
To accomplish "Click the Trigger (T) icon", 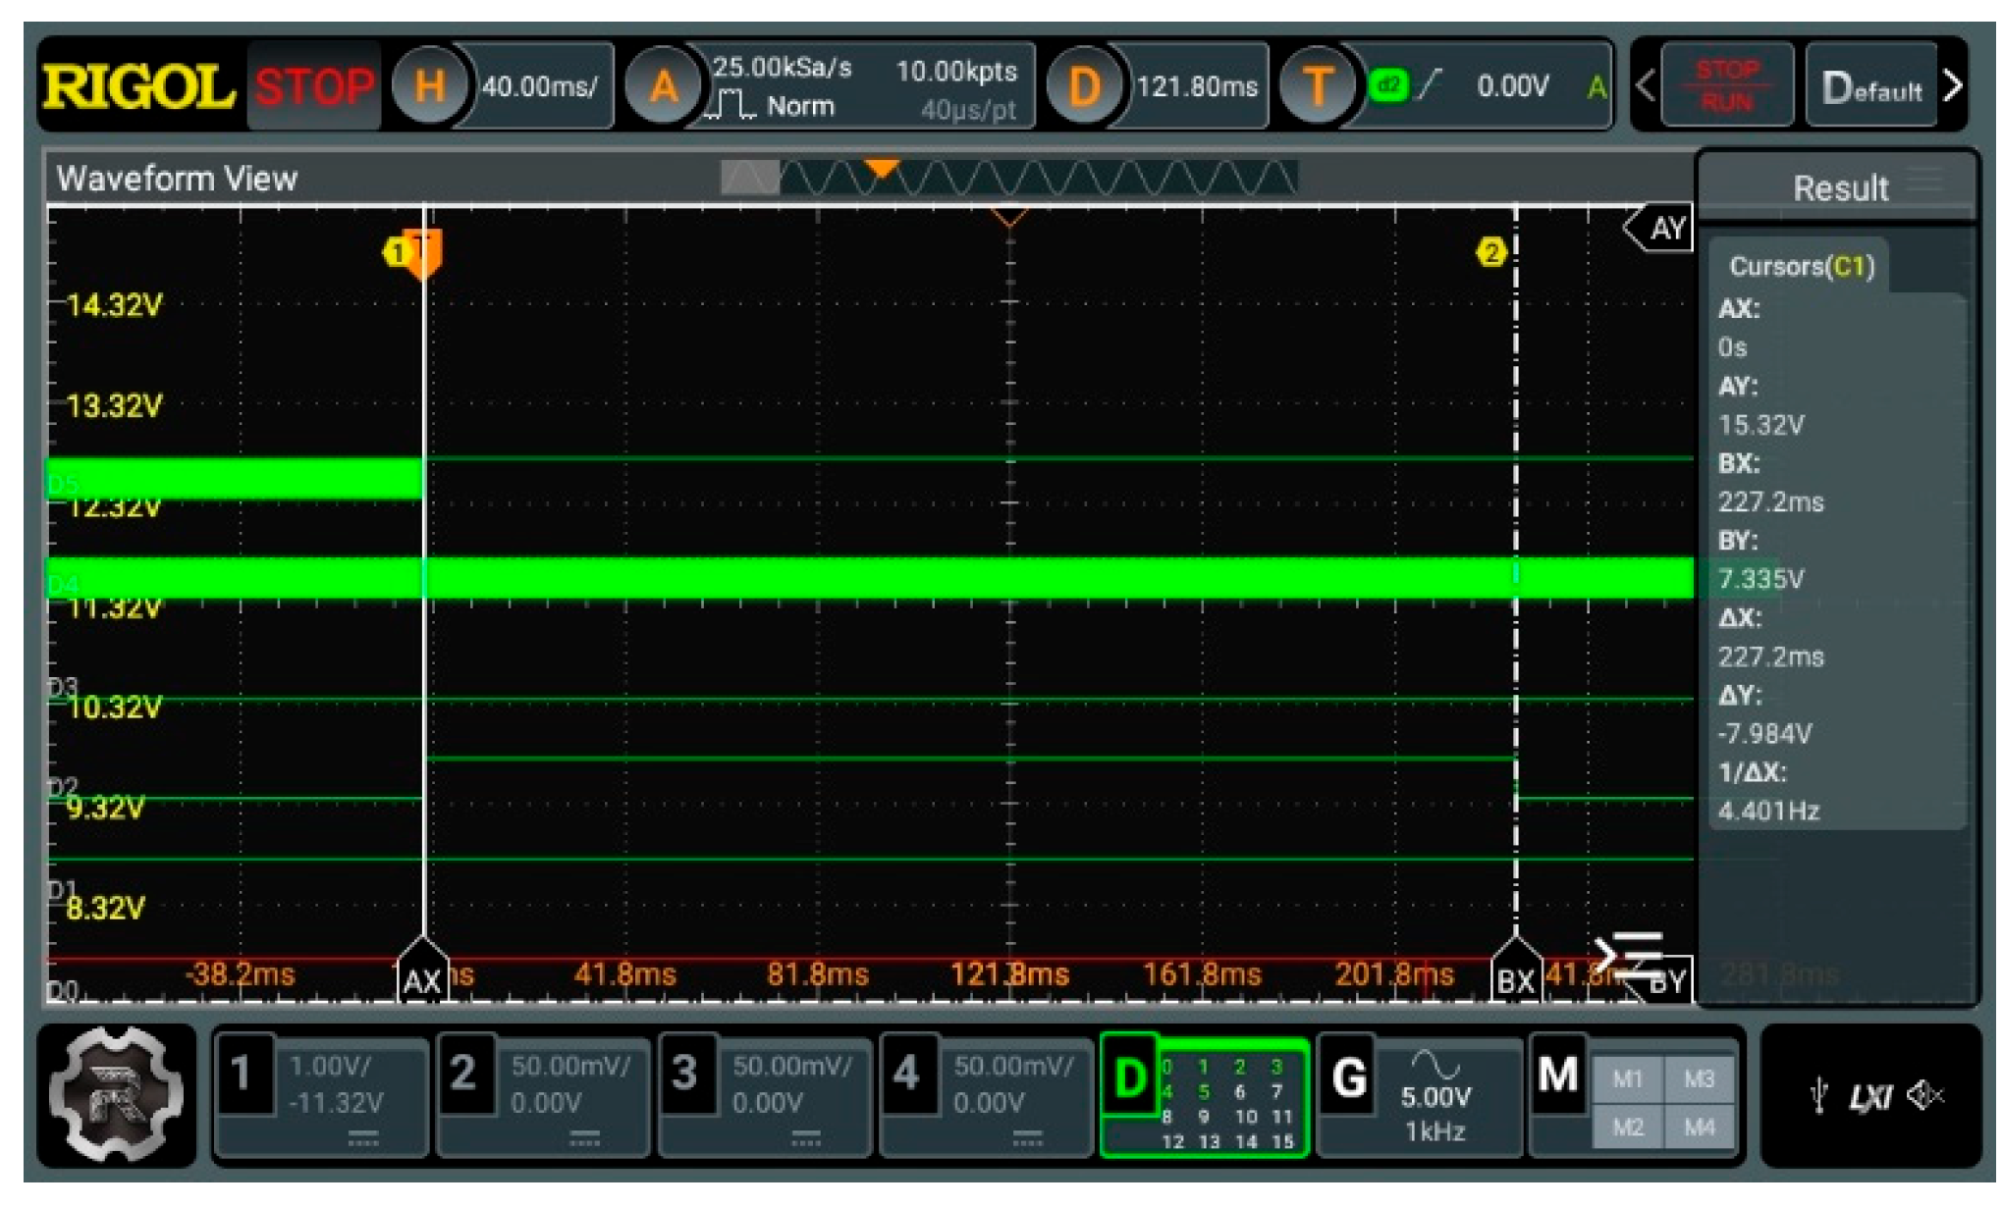I will [x=1316, y=86].
